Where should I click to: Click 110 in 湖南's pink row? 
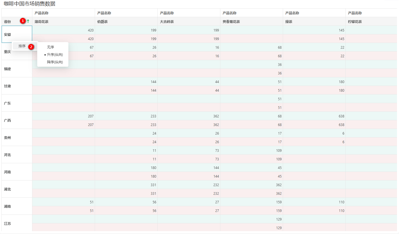tap(341, 211)
